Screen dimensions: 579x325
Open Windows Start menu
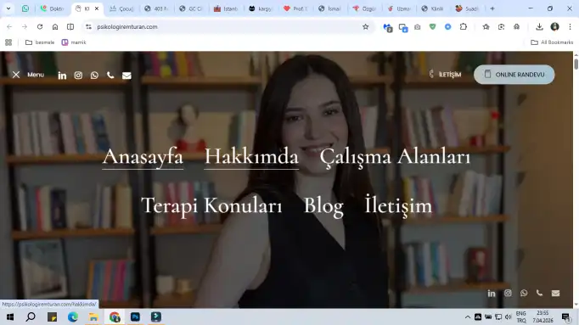point(10,317)
